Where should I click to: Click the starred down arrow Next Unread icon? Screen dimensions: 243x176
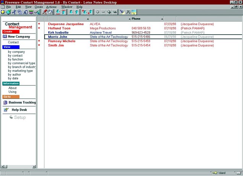point(84,12)
